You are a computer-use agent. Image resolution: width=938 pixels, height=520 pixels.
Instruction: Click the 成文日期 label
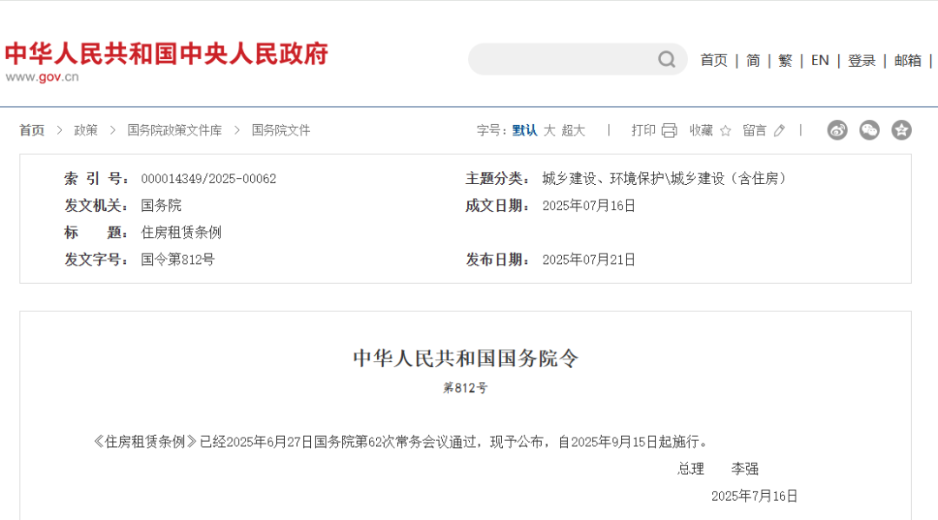(x=497, y=206)
